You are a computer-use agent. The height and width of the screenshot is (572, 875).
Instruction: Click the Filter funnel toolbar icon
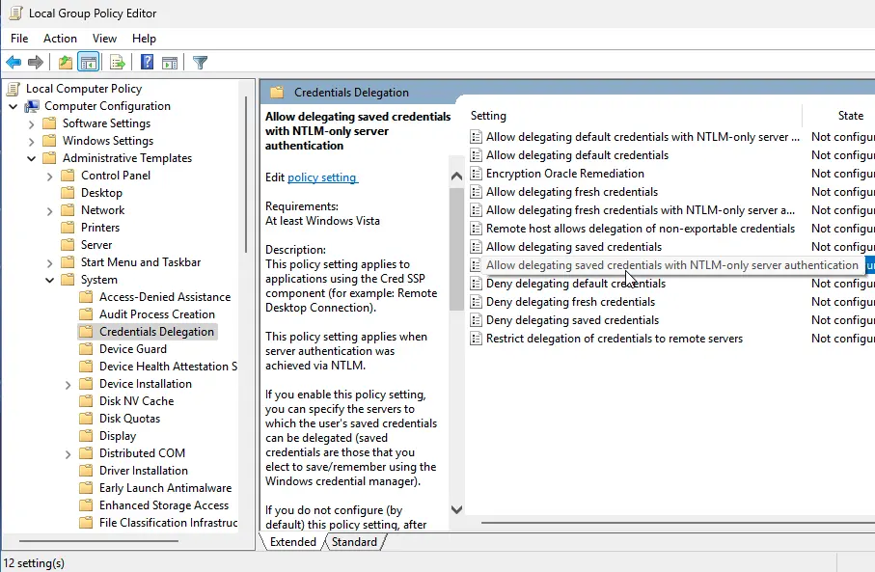pos(200,63)
